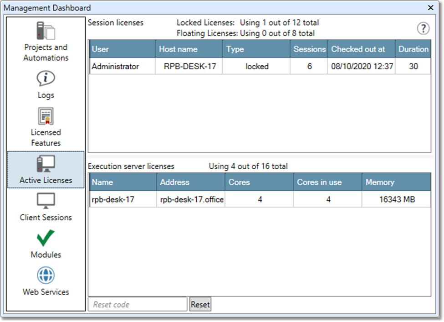Screen dimensions: 444x322
Task: Click the Memory column header
Action: 396,182
